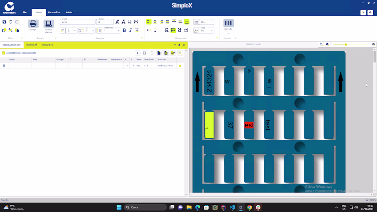The height and width of the screenshot is (212, 377).
Task: Select the yellow highlighted label cell
Action: 209,125
